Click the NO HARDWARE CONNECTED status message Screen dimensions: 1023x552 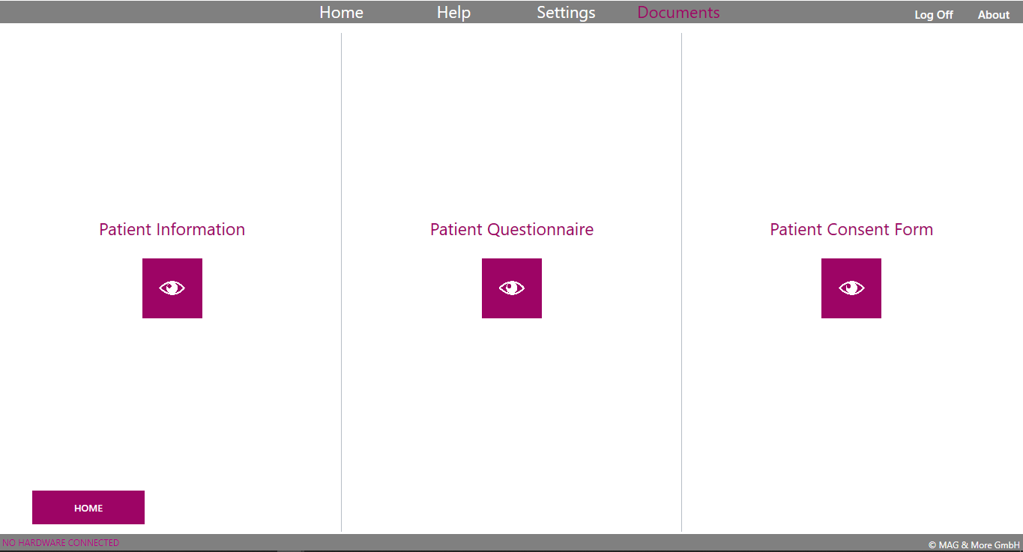(61, 543)
